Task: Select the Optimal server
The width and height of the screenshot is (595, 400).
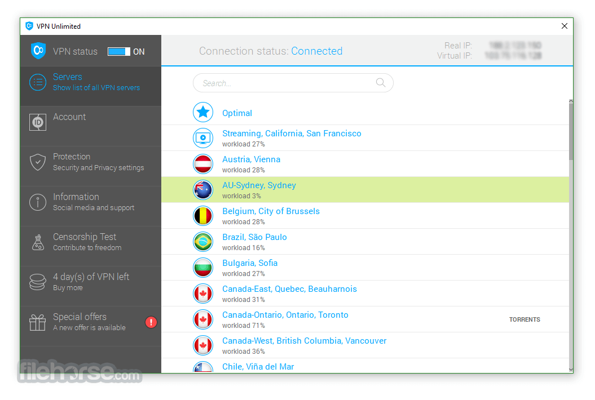Action: (365, 113)
